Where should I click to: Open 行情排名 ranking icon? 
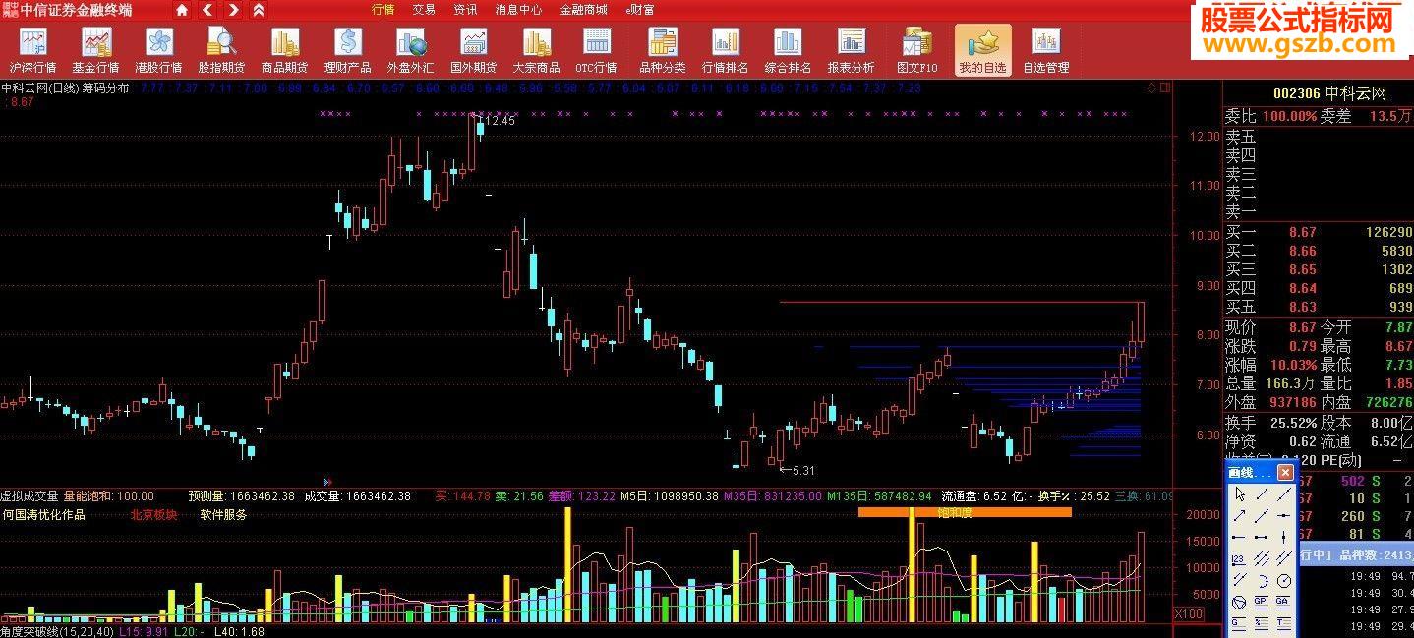726,49
